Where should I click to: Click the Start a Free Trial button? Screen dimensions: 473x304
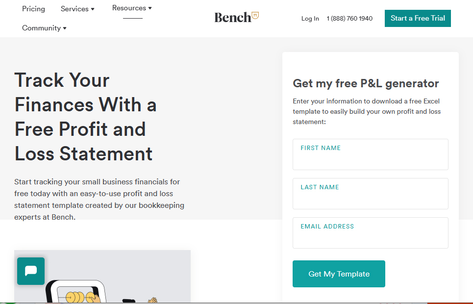tap(418, 19)
